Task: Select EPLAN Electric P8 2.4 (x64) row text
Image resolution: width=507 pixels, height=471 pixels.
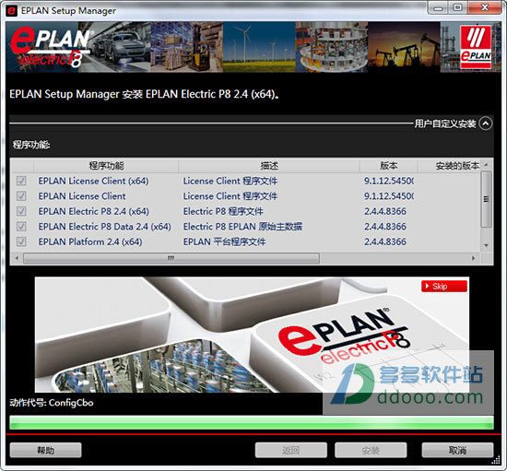Action: tap(93, 211)
